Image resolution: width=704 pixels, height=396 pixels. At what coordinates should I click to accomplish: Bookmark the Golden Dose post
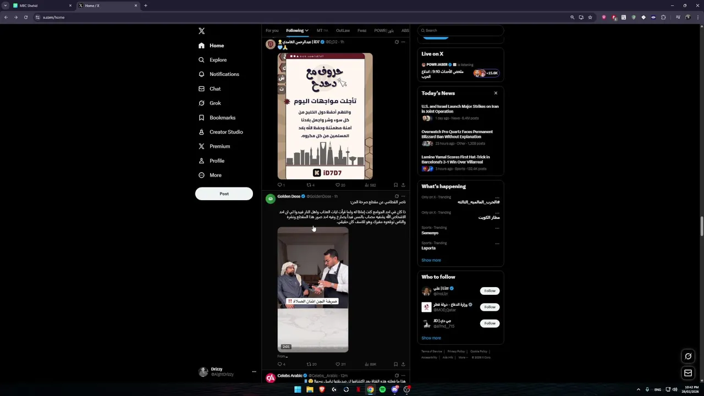point(395,364)
